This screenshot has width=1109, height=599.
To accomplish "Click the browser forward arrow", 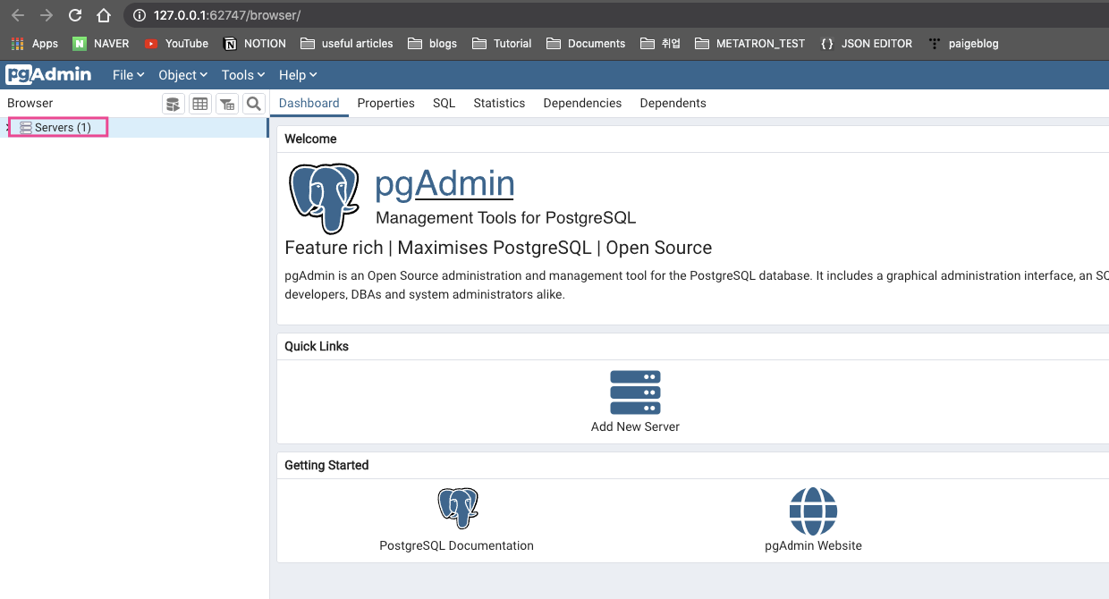I will pos(47,15).
